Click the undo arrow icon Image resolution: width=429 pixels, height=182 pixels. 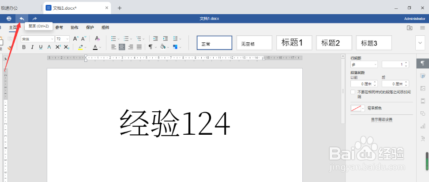(x=22, y=19)
